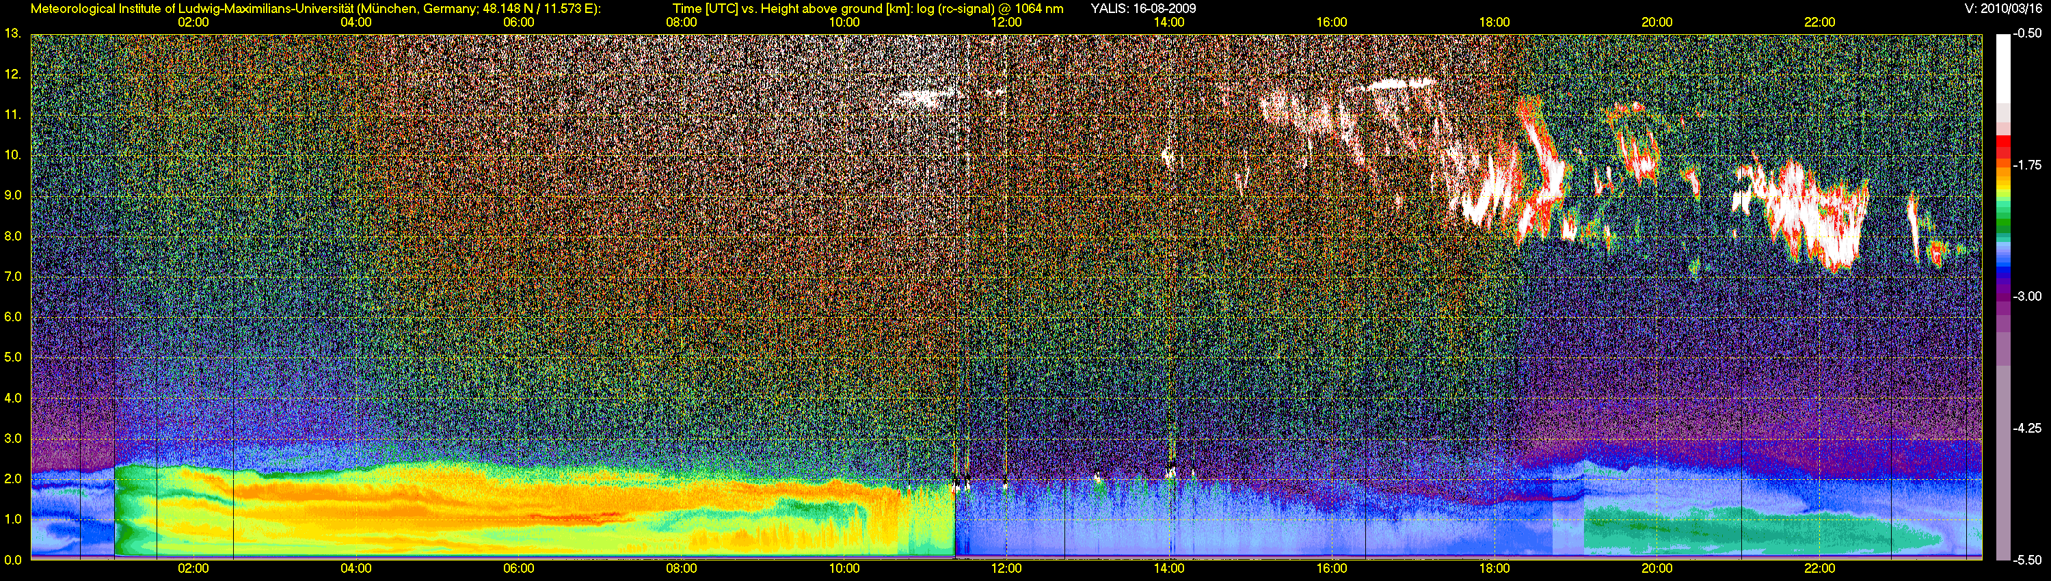This screenshot has width=2051, height=581.
Task: Click the 12:00 label on the top axis
Action: (1006, 23)
